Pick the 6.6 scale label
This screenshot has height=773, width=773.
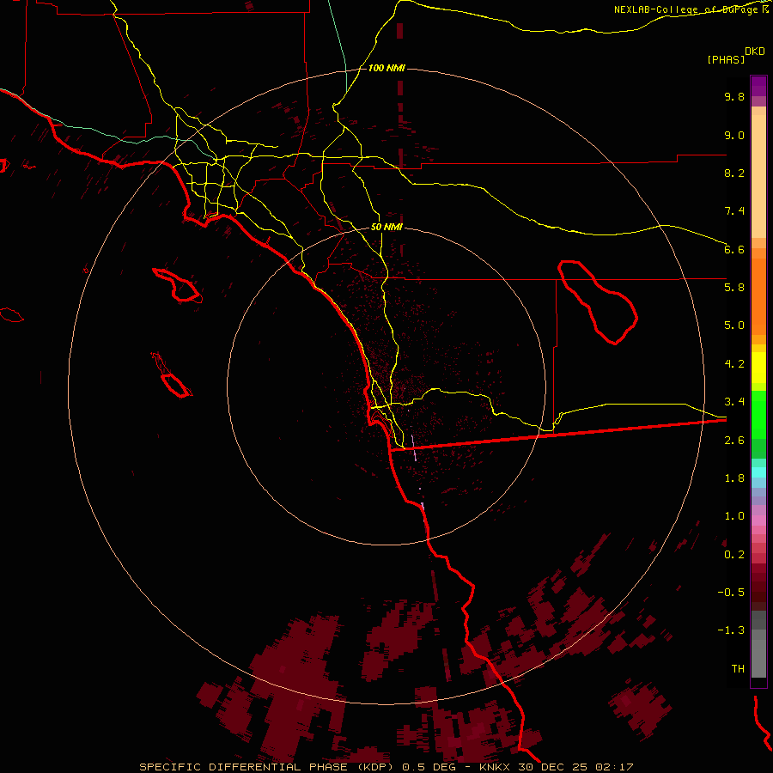[x=734, y=249]
